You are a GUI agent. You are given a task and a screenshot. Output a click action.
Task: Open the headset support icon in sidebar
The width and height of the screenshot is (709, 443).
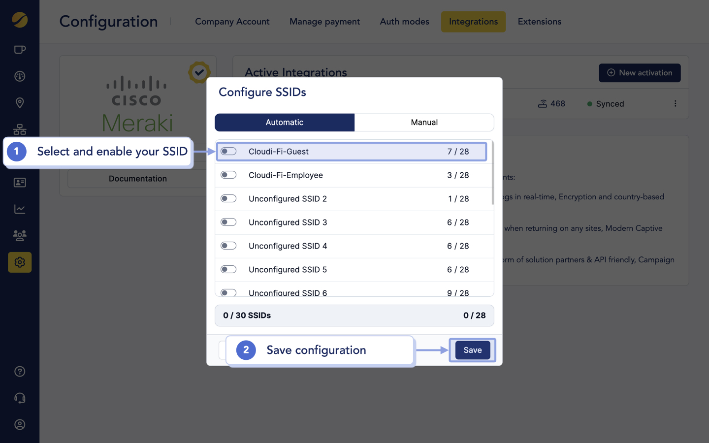19,398
